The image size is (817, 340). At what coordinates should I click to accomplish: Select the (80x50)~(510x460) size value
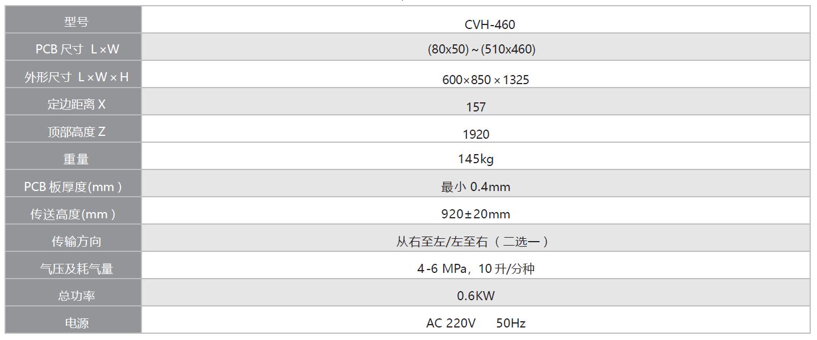(x=481, y=49)
